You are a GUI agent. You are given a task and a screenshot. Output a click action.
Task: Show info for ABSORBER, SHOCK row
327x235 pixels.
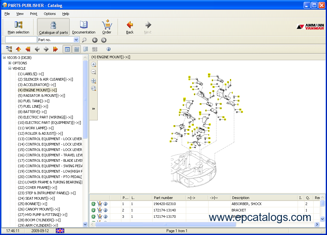click(105, 204)
